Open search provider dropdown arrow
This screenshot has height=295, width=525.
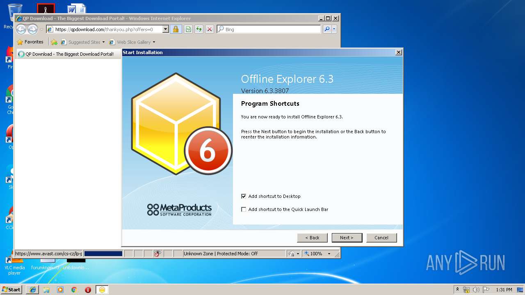tap(334, 29)
